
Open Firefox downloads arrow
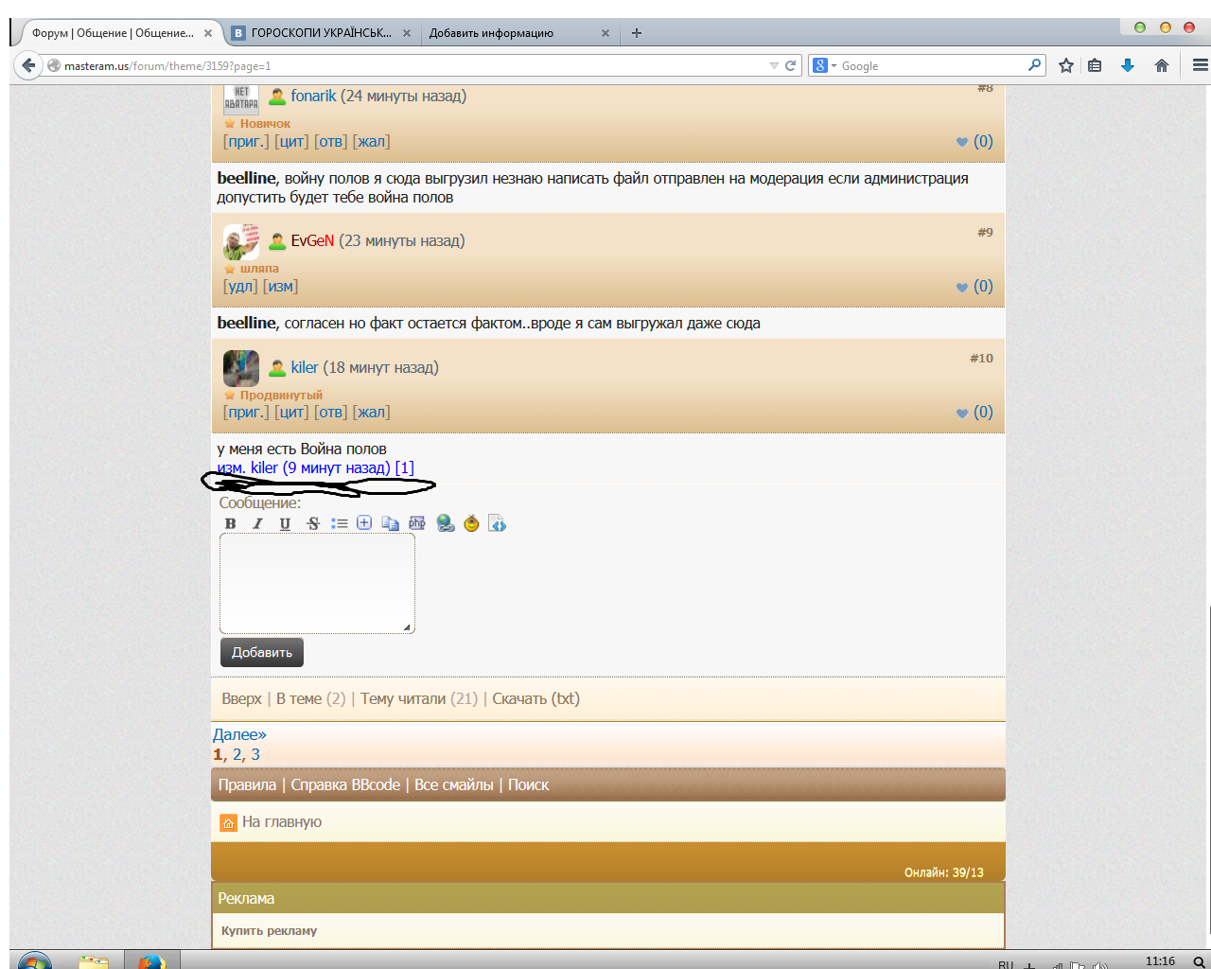coord(1128,65)
